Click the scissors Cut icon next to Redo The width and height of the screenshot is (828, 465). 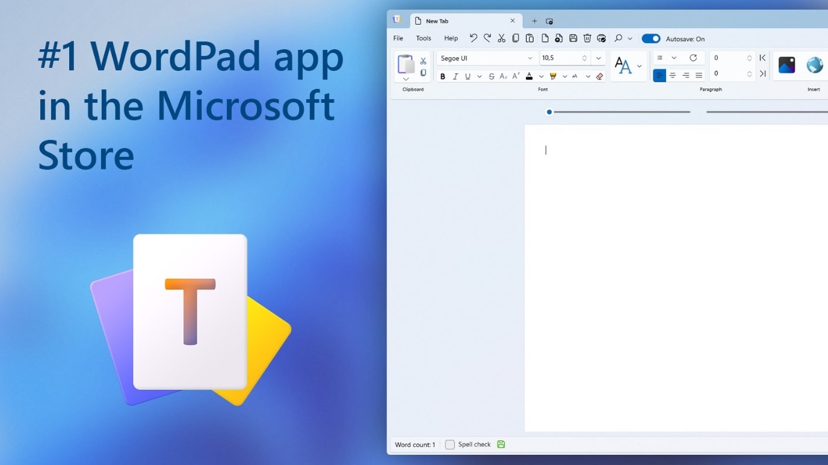[501, 38]
